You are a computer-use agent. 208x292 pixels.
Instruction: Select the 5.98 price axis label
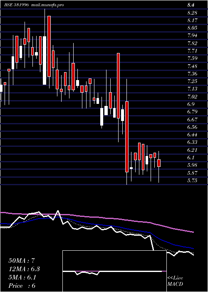(x=192, y=165)
